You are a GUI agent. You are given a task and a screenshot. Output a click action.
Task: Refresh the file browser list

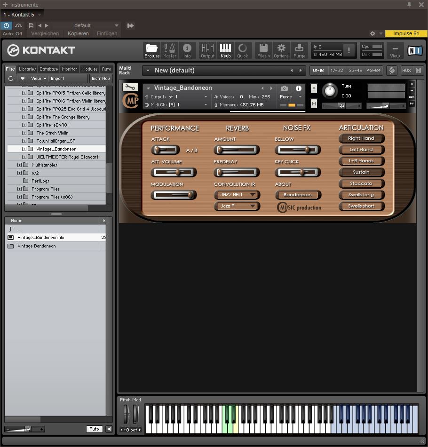coord(11,79)
